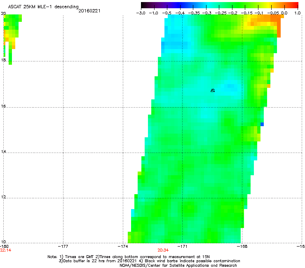The width and height of the screenshot is (305, 268).
Task: Click the black end of the color bar
Action: point(143,5)
